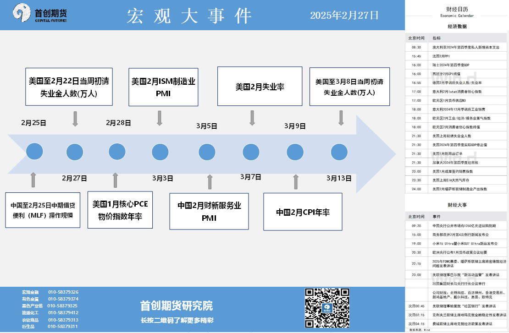This screenshot has height=333, width=509.
Task: Select the timeline dot for 2月25日
Action: tap(34, 152)
